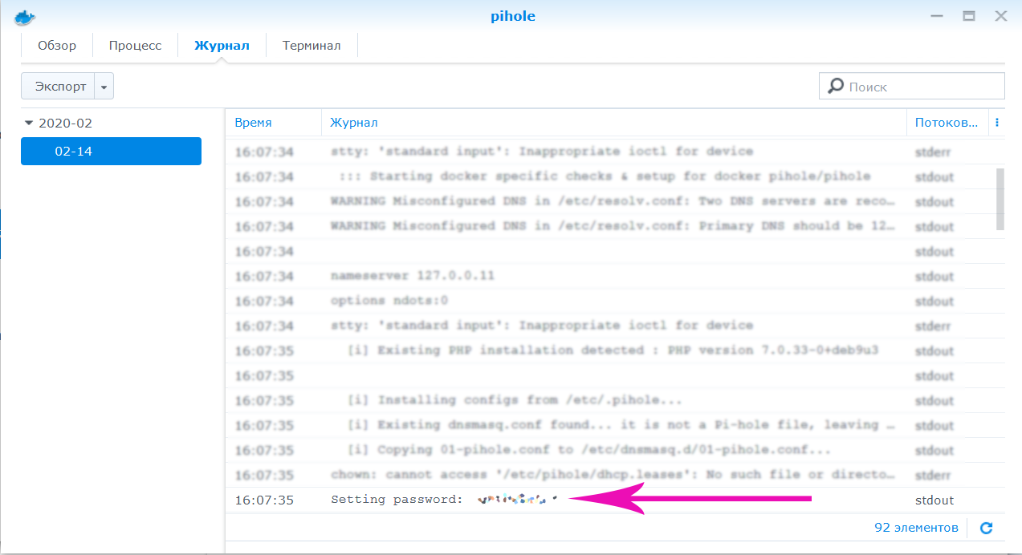This screenshot has width=1022, height=555.
Task: Click the log list vertical scrollbar
Action: (1000, 199)
